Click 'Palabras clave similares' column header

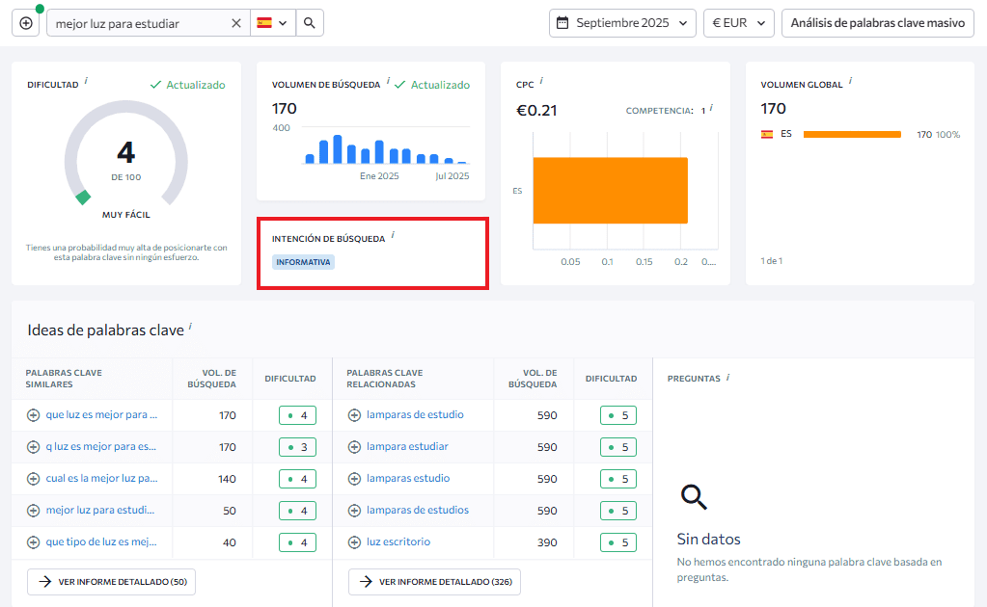[64, 379]
